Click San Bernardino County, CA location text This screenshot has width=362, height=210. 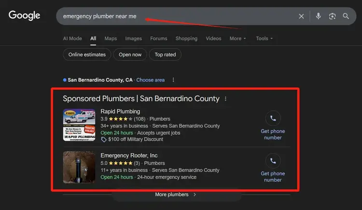click(100, 80)
